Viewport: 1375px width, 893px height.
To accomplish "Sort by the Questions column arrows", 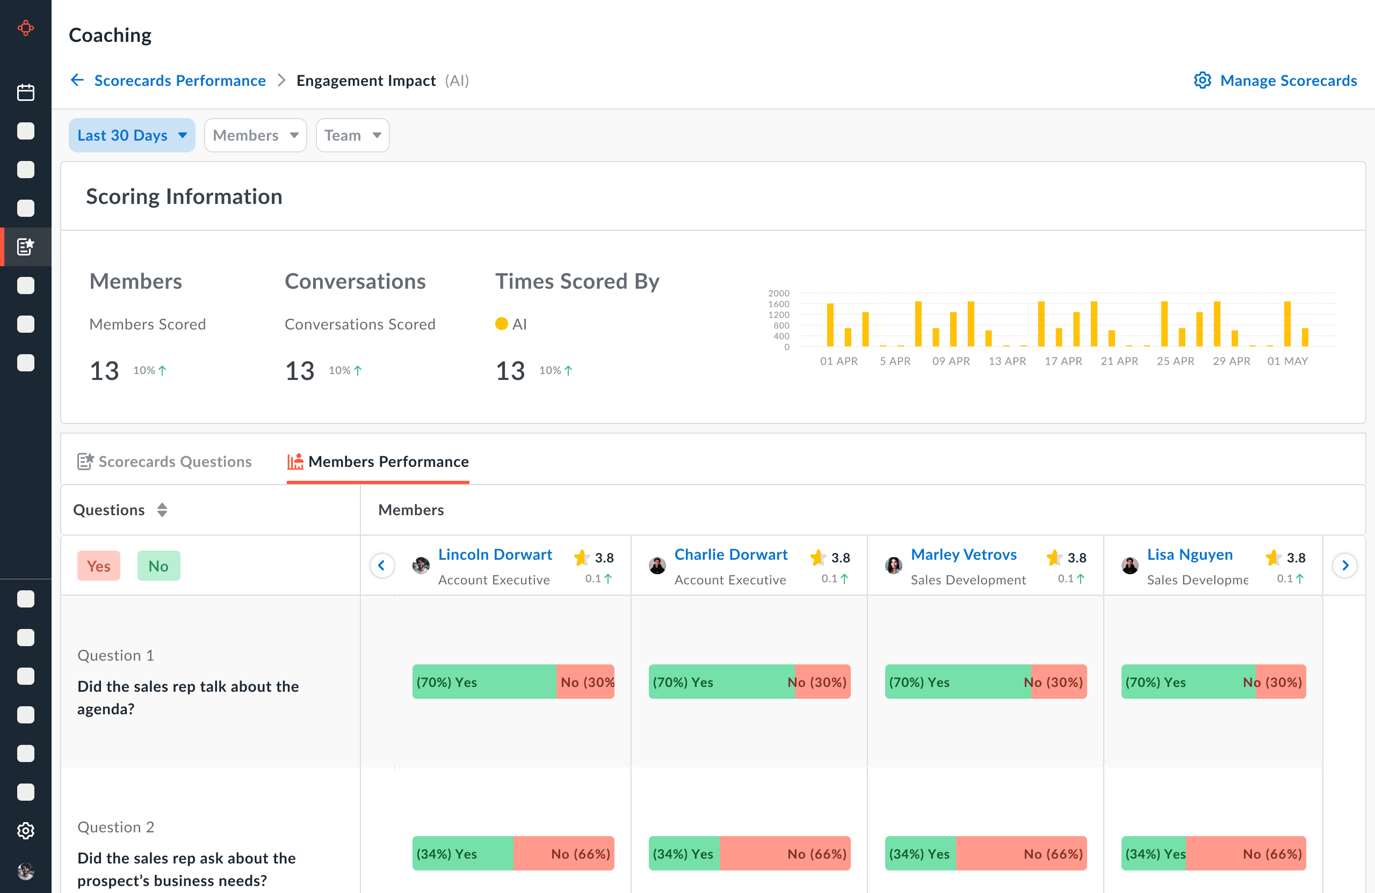I will [162, 510].
